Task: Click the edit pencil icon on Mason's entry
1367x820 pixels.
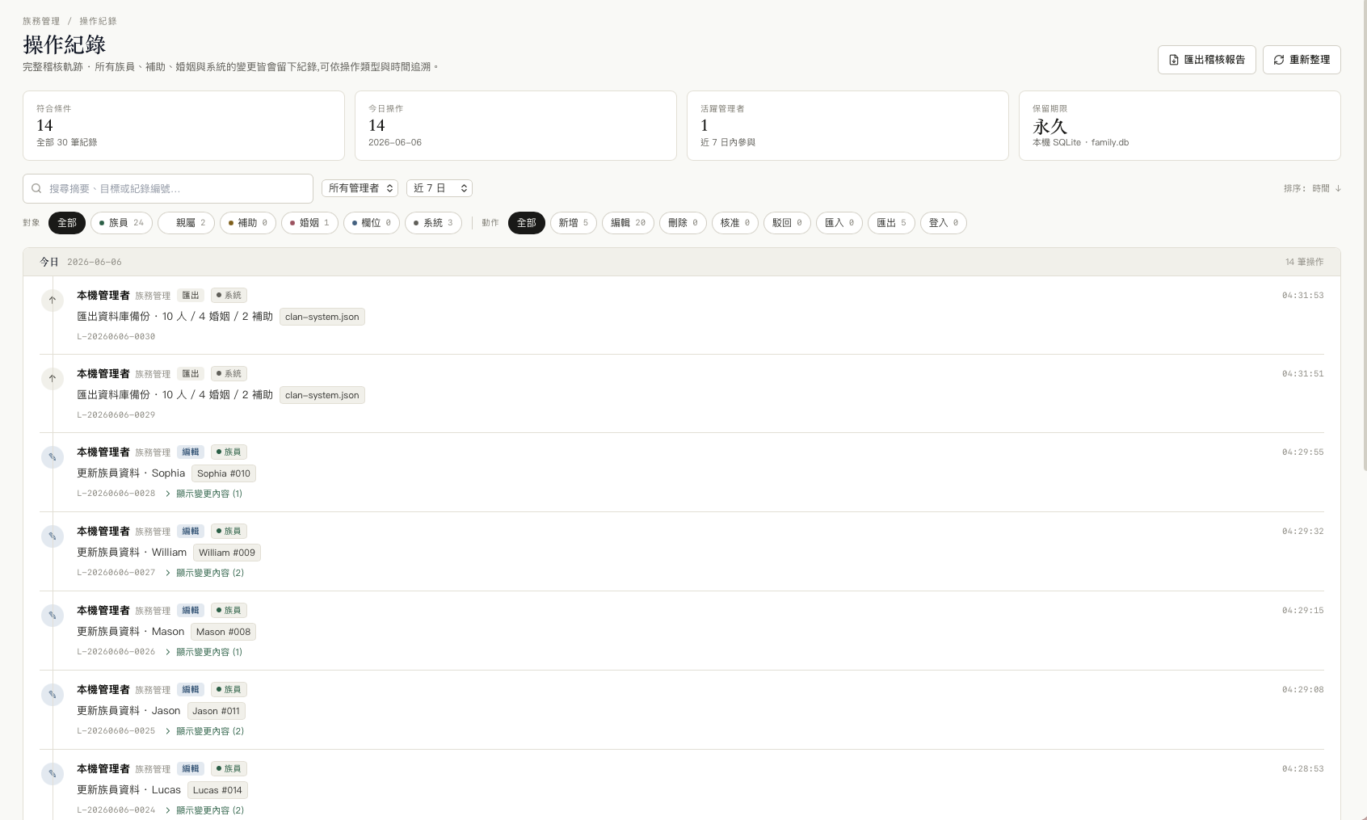Action: click(x=53, y=616)
